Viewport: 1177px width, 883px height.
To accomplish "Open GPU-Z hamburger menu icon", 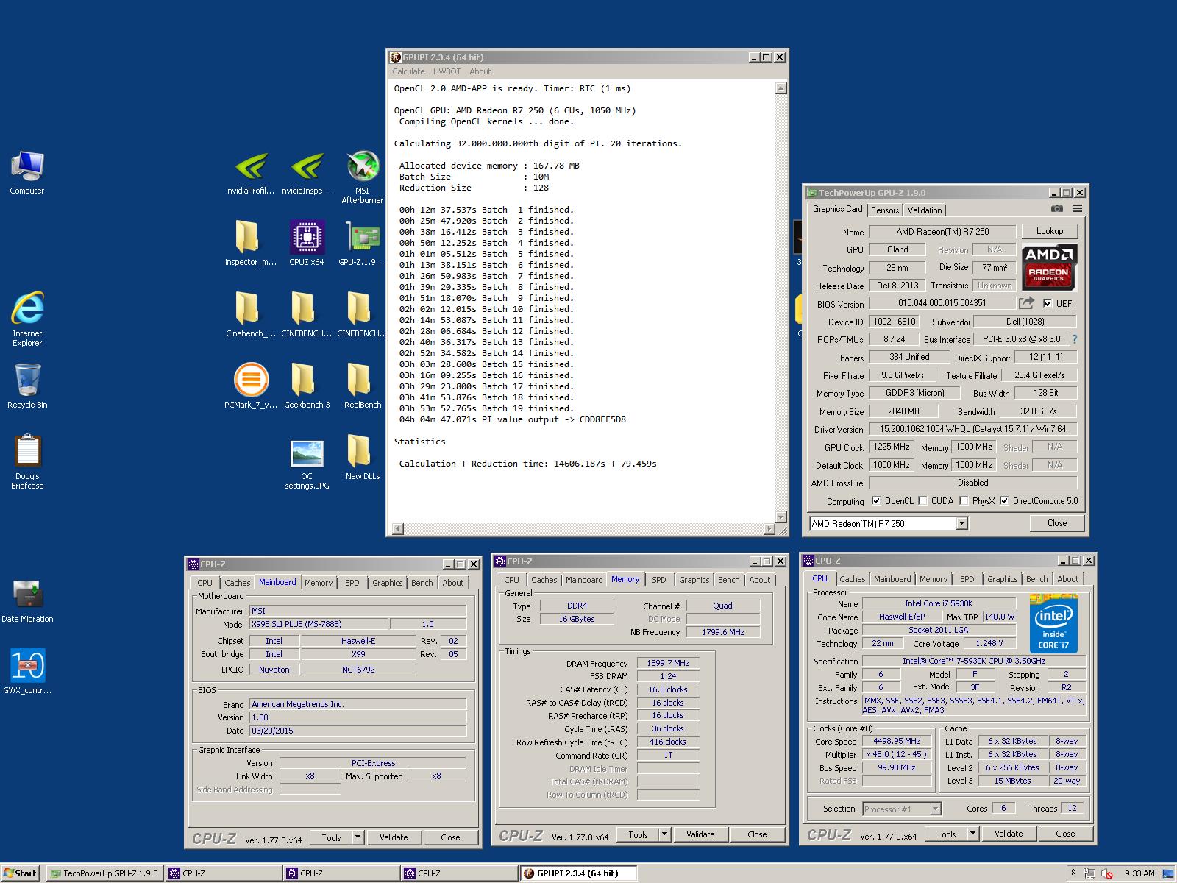I will (1077, 209).
